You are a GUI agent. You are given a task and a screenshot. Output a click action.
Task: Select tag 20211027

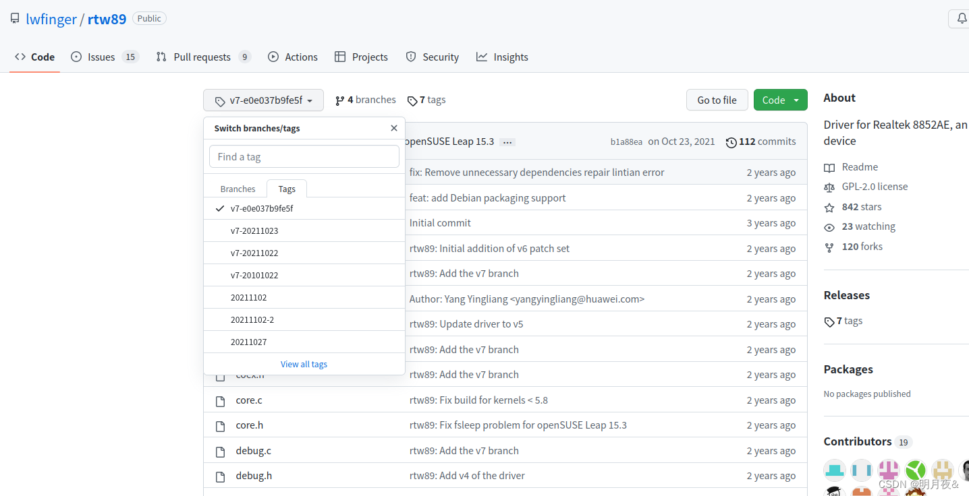304,342
